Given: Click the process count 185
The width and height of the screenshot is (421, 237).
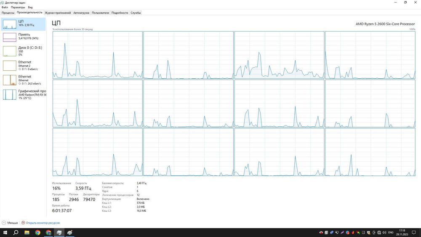Looking at the screenshot, I should click(56, 200).
